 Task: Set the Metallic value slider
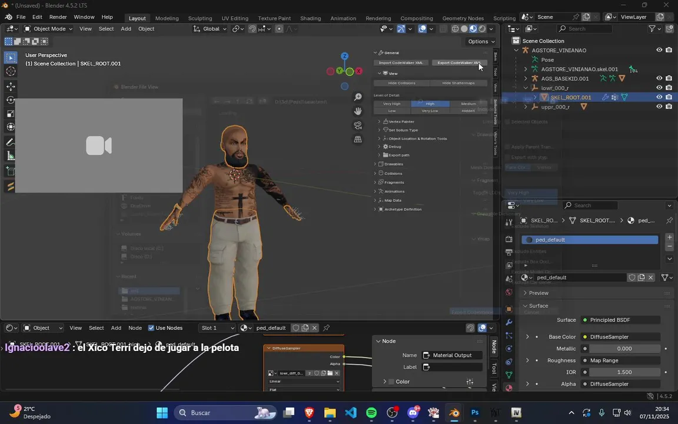tap(624, 348)
